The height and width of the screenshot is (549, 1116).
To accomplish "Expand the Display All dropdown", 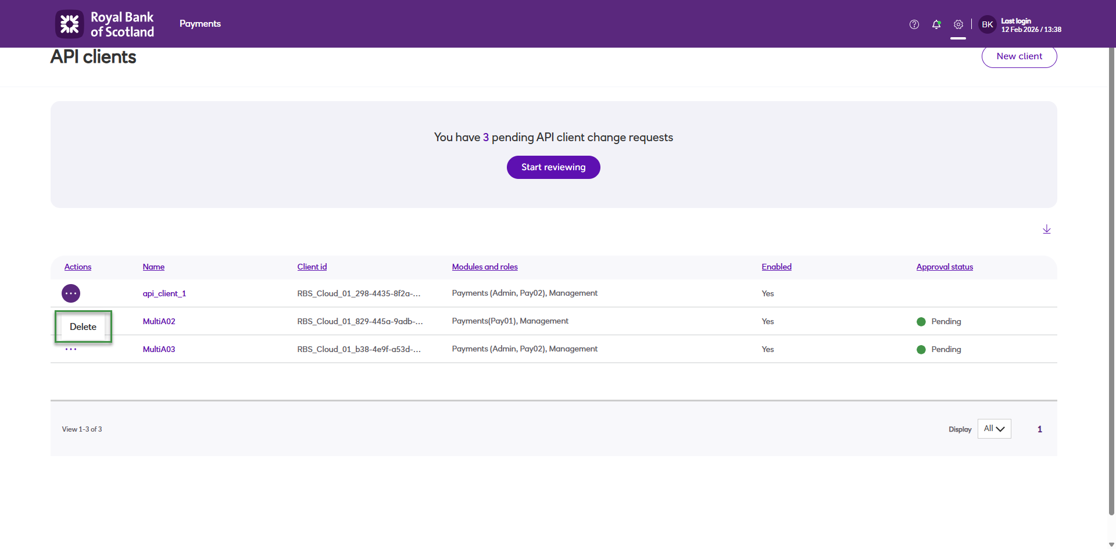I will click(x=995, y=429).
